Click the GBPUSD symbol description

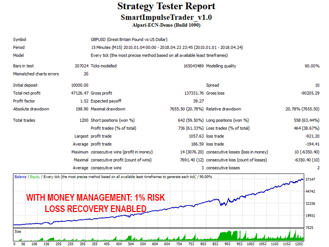click(x=129, y=40)
